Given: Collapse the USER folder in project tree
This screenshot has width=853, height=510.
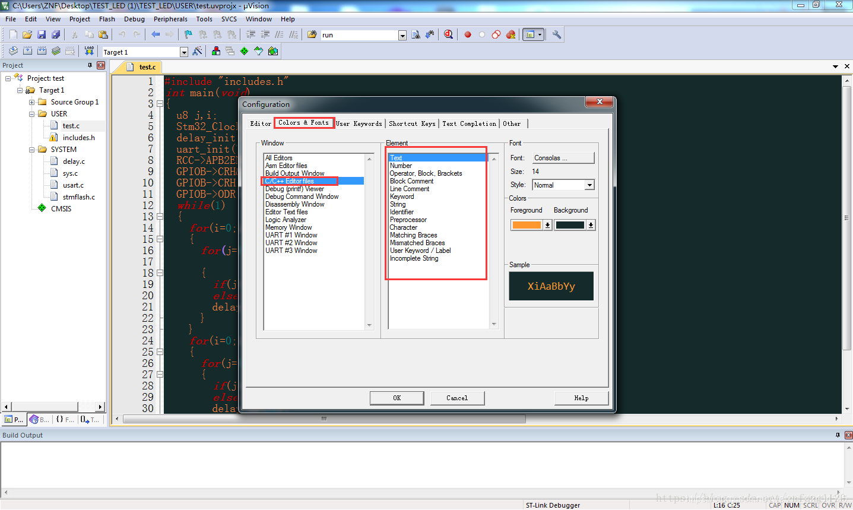Looking at the screenshot, I should pyautogui.click(x=32, y=114).
